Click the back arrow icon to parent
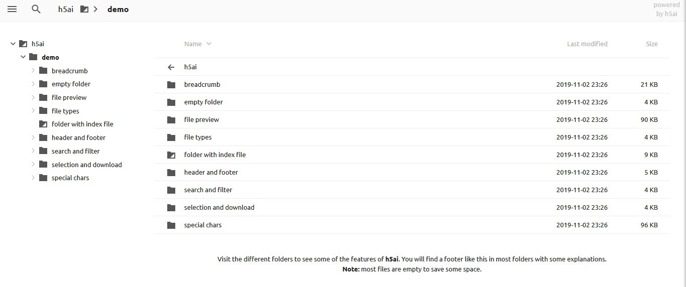This screenshot has height=287, width=686. click(x=171, y=67)
